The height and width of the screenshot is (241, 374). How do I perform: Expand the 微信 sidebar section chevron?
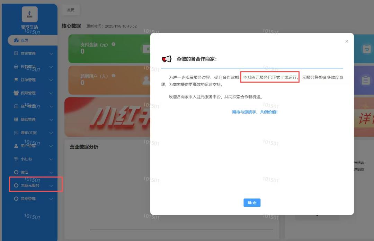(51, 172)
